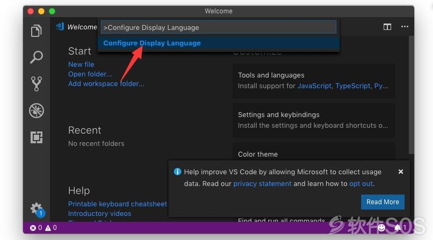Click the green maximize window button
The height and width of the screenshot is (240, 433).
(x=52, y=11)
